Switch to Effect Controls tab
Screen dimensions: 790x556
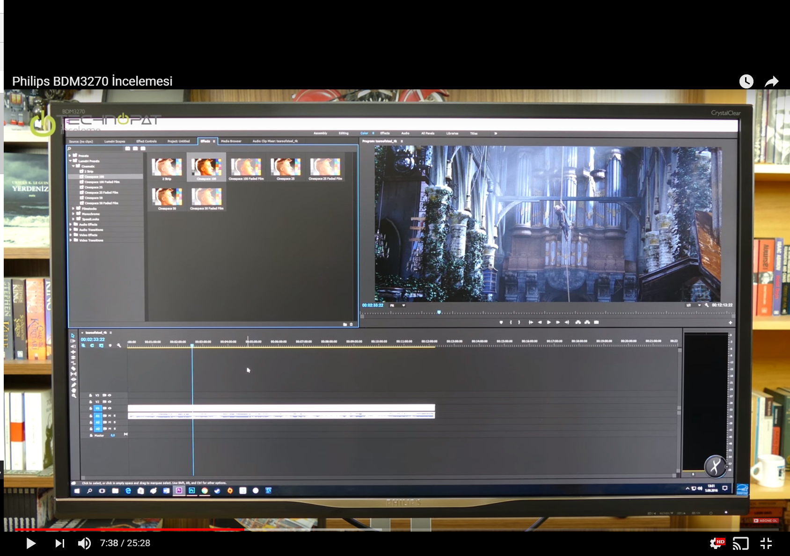[146, 141]
